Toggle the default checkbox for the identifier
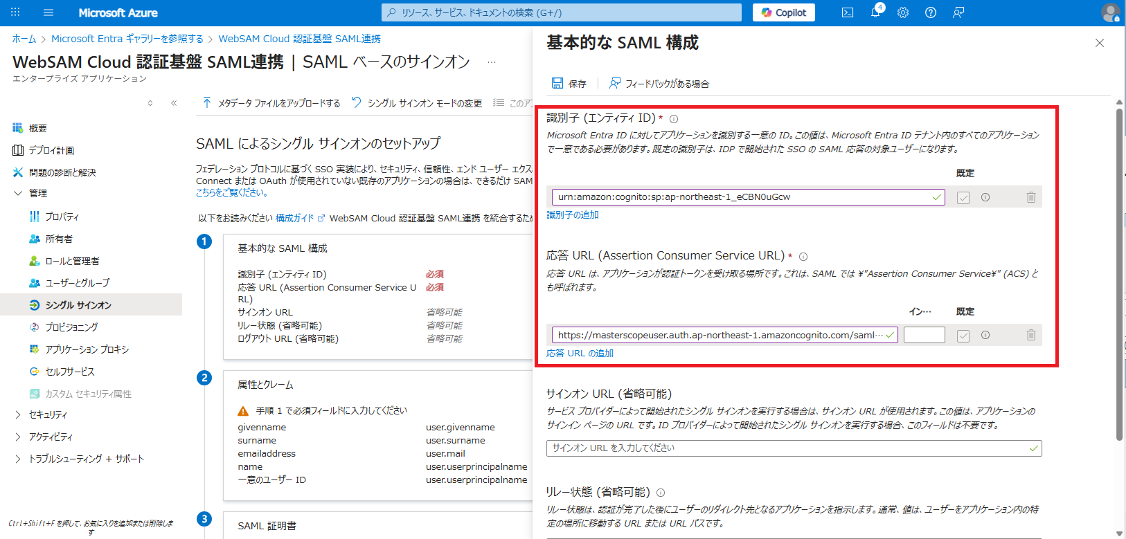The width and height of the screenshot is (1126, 539). pos(963,198)
